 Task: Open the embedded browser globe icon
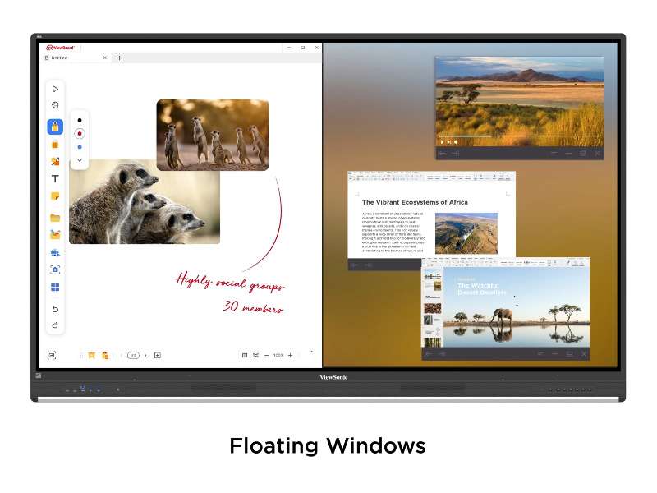55,253
